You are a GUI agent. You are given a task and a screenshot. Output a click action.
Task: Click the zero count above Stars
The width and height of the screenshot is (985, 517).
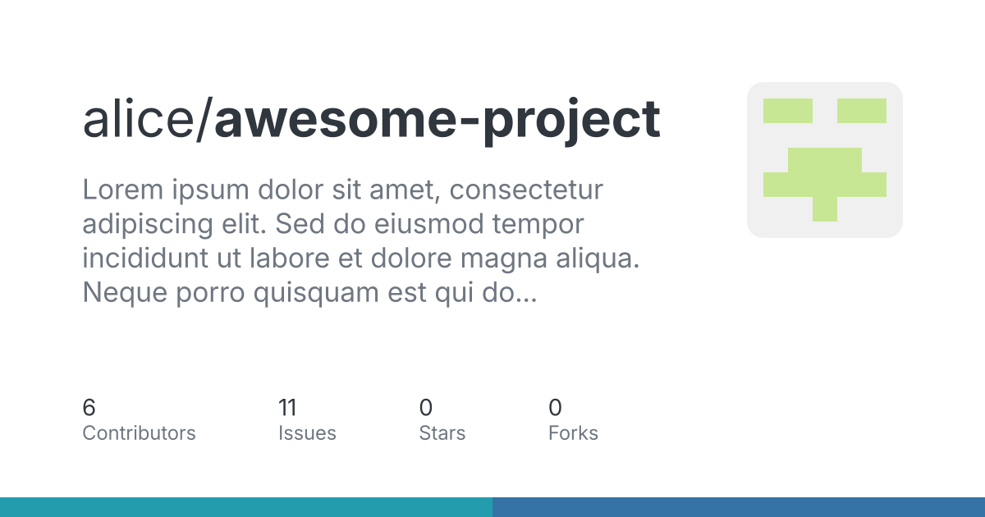(x=426, y=407)
